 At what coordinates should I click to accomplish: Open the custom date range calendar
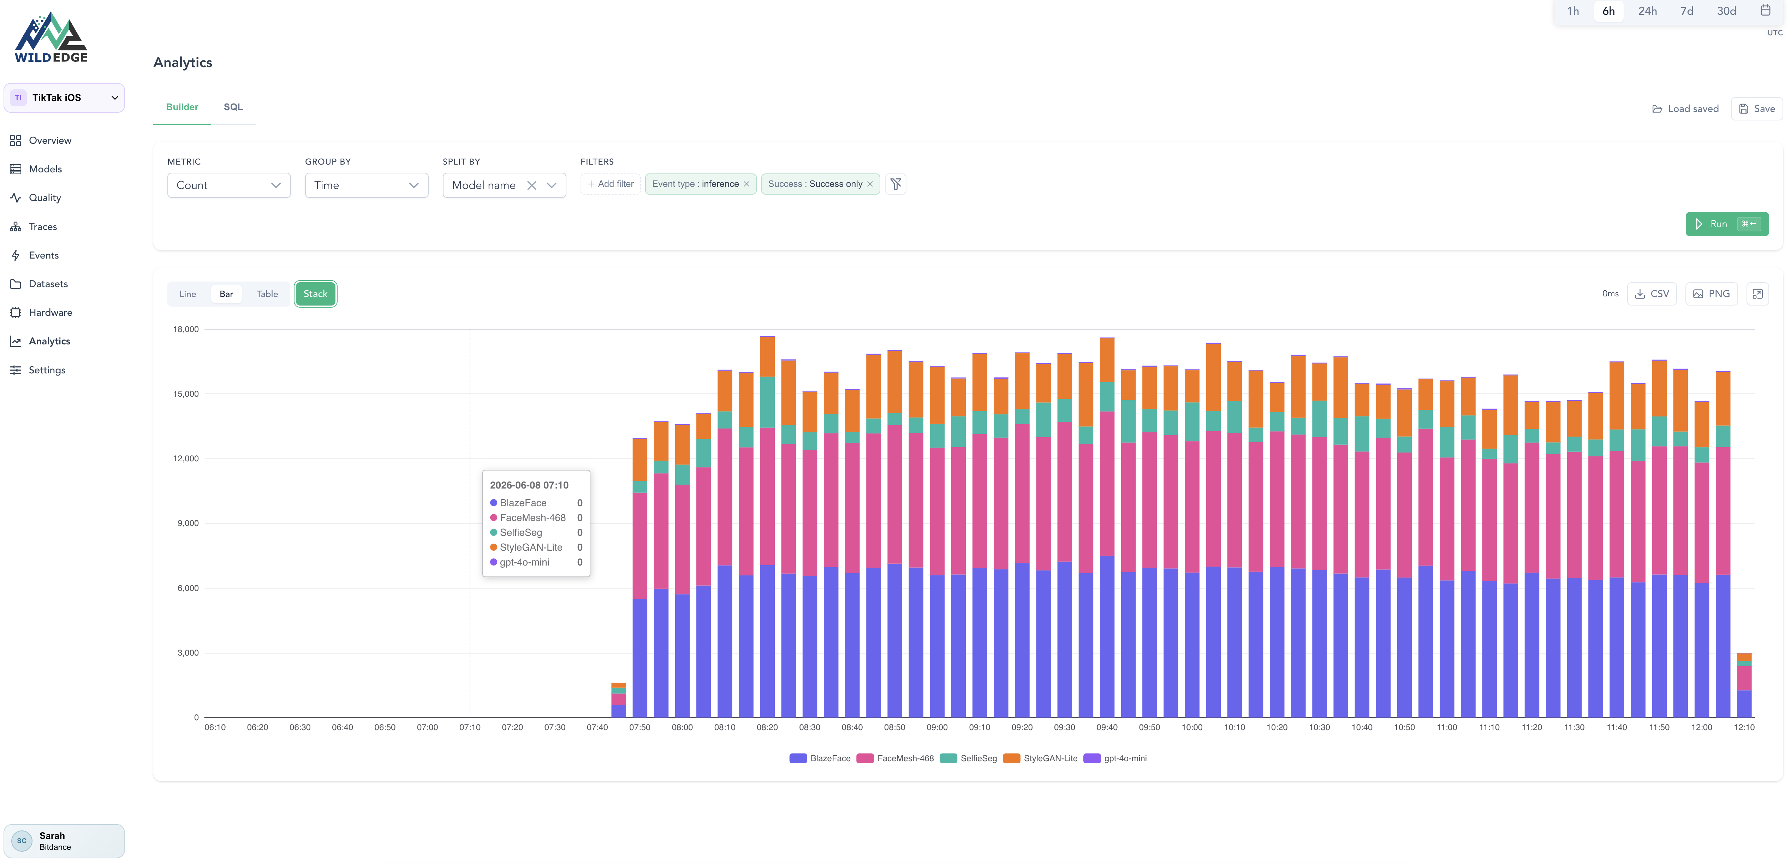1765,11
